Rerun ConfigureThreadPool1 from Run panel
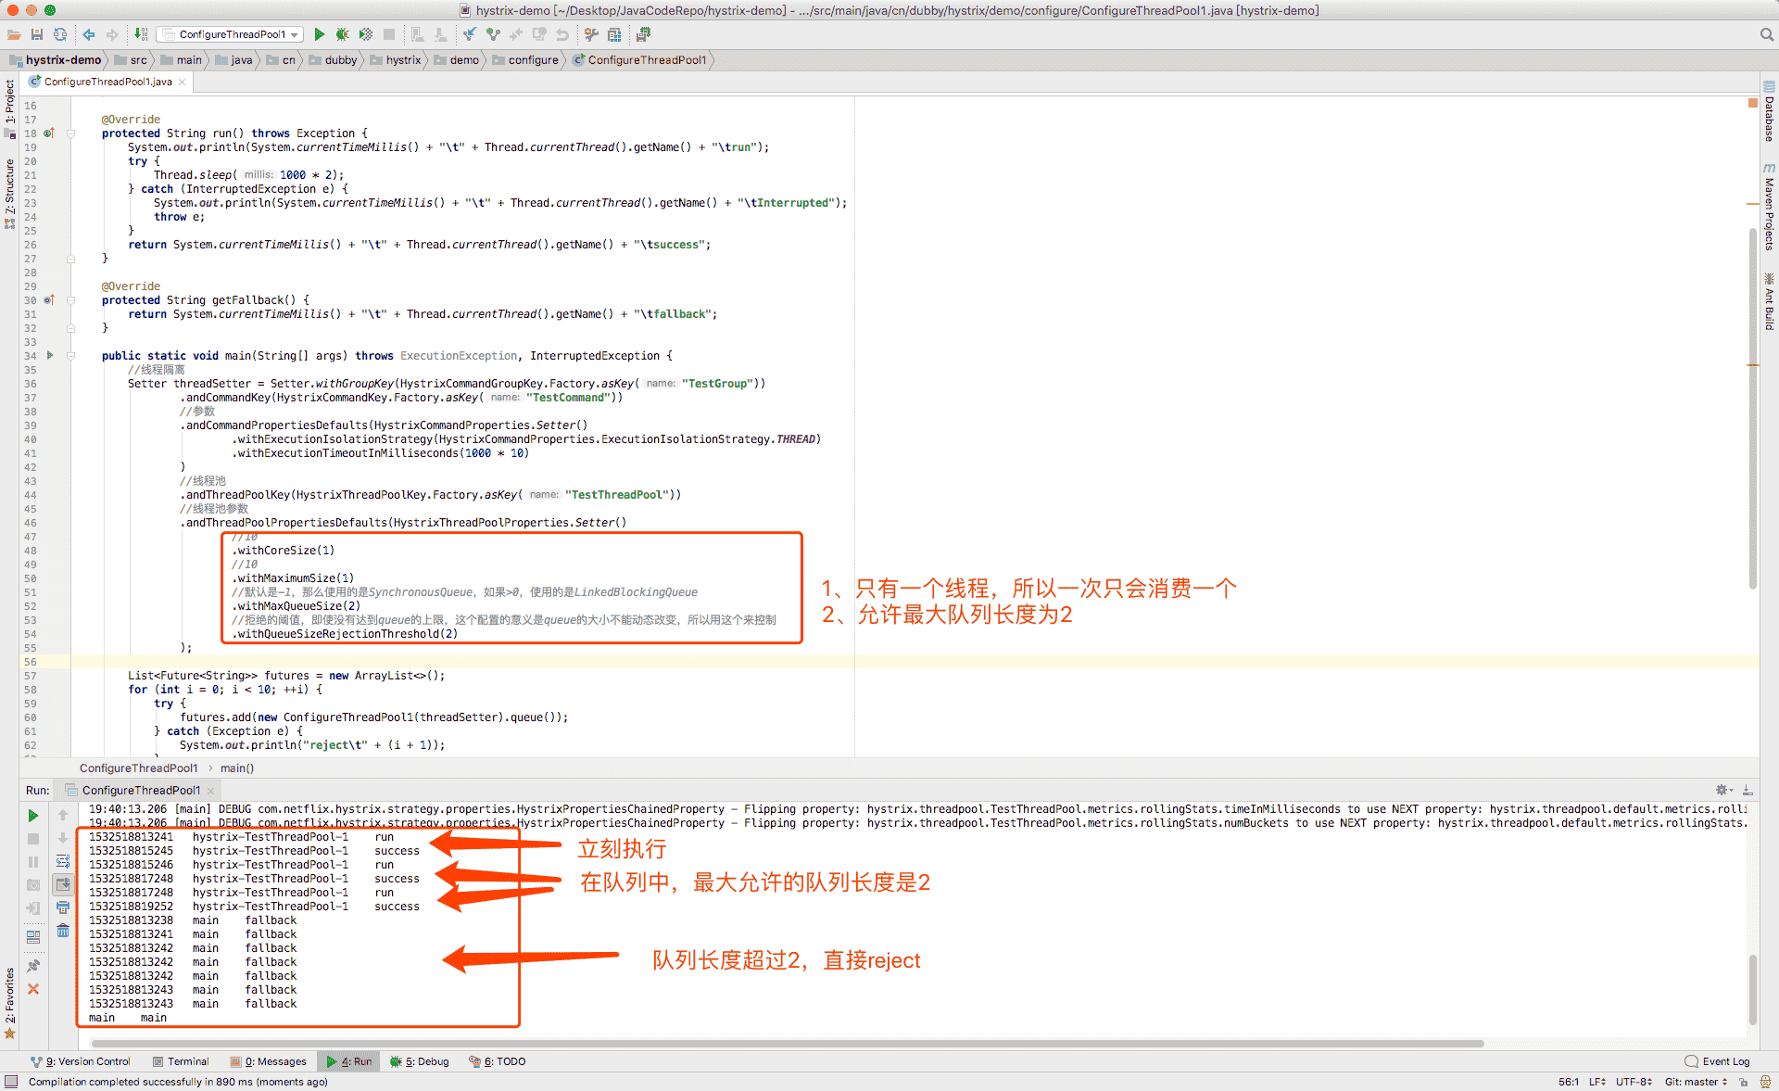 point(33,816)
